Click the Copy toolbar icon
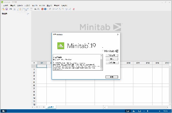 pyautogui.click(x=18, y=9)
